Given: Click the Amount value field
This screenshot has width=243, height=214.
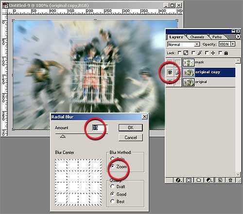Looking at the screenshot, I should (100, 128).
